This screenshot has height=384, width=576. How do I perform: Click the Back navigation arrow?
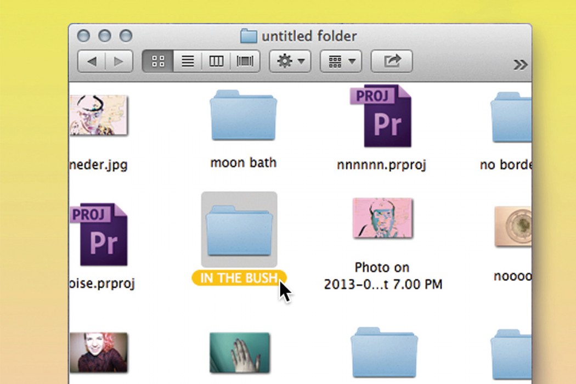[x=92, y=61]
